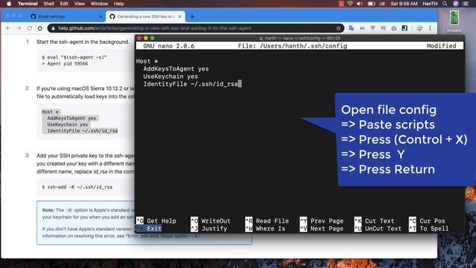Image resolution: width=476 pixels, height=268 pixels.
Task: Open Chrome's three-dot menu
Action: point(430,28)
